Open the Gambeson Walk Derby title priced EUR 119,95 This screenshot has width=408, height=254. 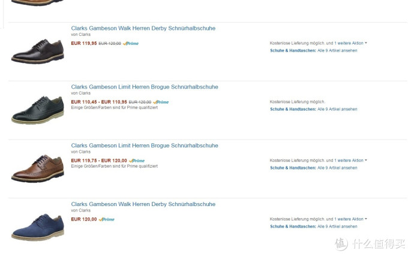pos(143,28)
